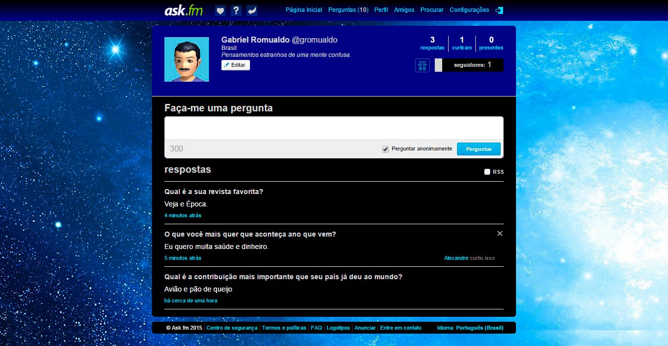Click Gabriel Romualdo's profile picture
Viewport: 668px width, 346px height.
click(x=187, y=59)
